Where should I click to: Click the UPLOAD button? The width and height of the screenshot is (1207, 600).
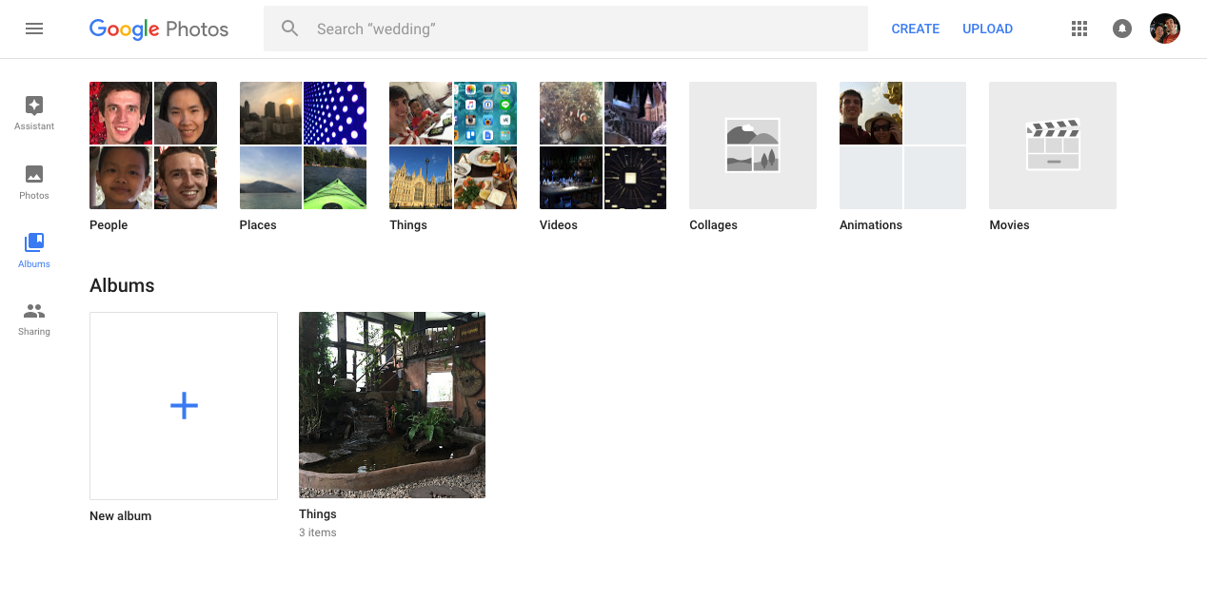987,29
